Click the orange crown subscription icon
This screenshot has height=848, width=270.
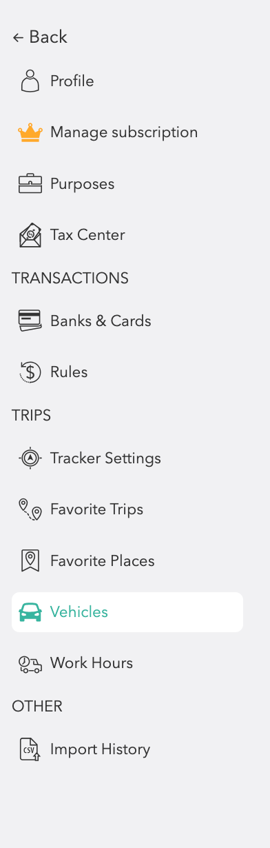pos(30,132)
